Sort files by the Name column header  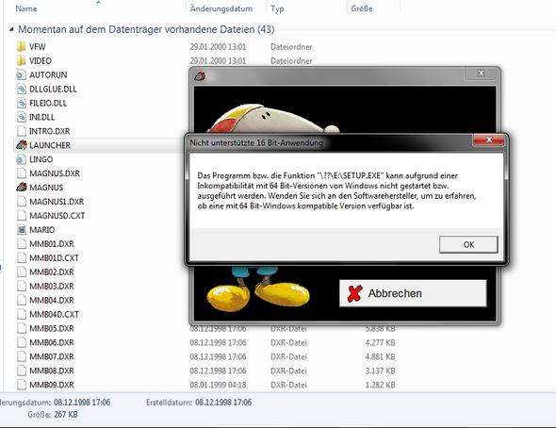[x=26, y=8]
